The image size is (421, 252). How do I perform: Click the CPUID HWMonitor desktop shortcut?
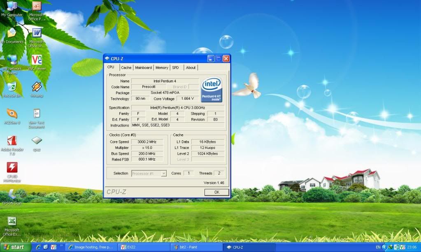click(12, 172)
